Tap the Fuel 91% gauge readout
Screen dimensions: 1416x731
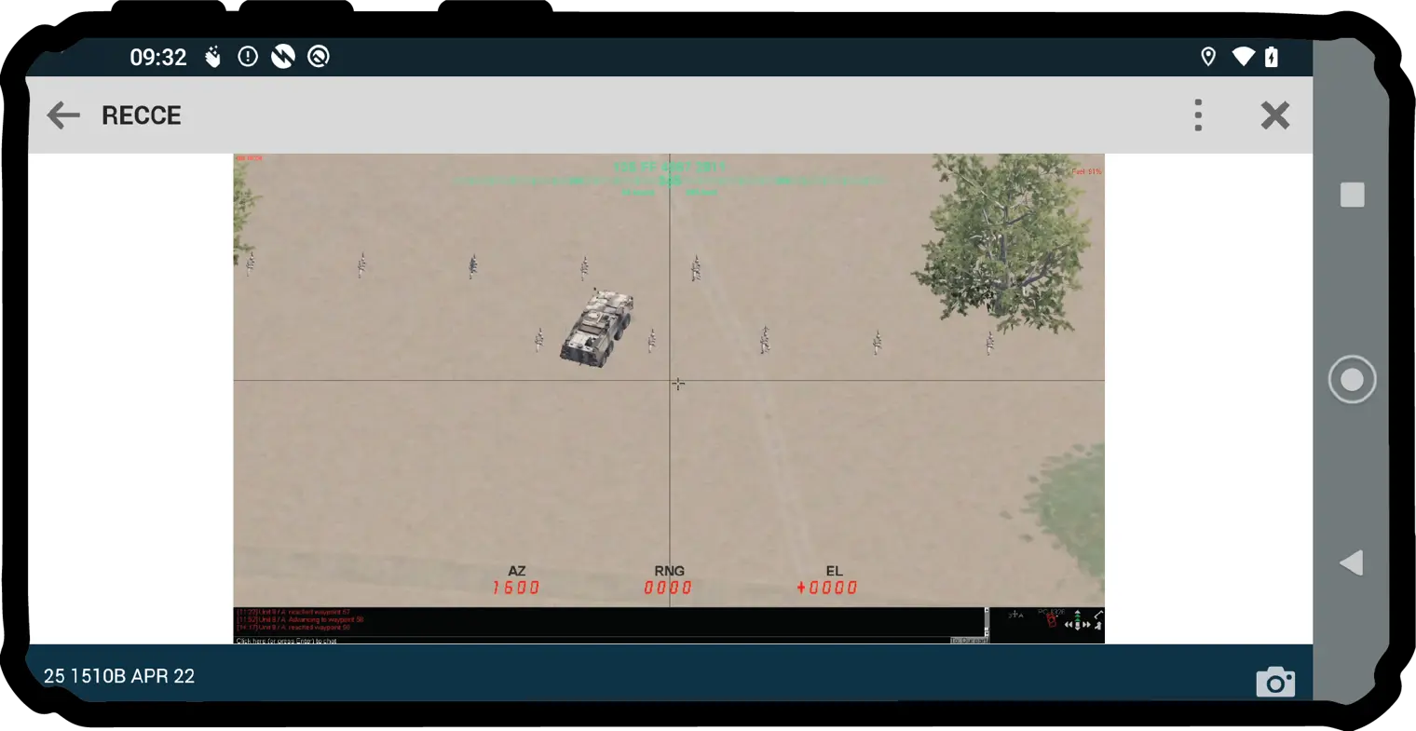(1086, 172)
